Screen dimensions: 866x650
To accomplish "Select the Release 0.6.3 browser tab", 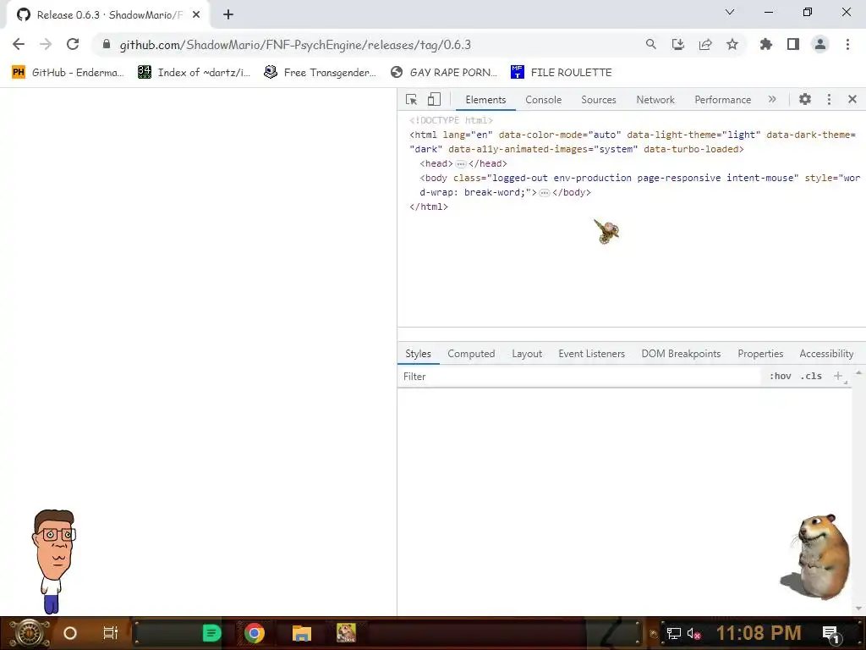I will [x=107, y=15].
